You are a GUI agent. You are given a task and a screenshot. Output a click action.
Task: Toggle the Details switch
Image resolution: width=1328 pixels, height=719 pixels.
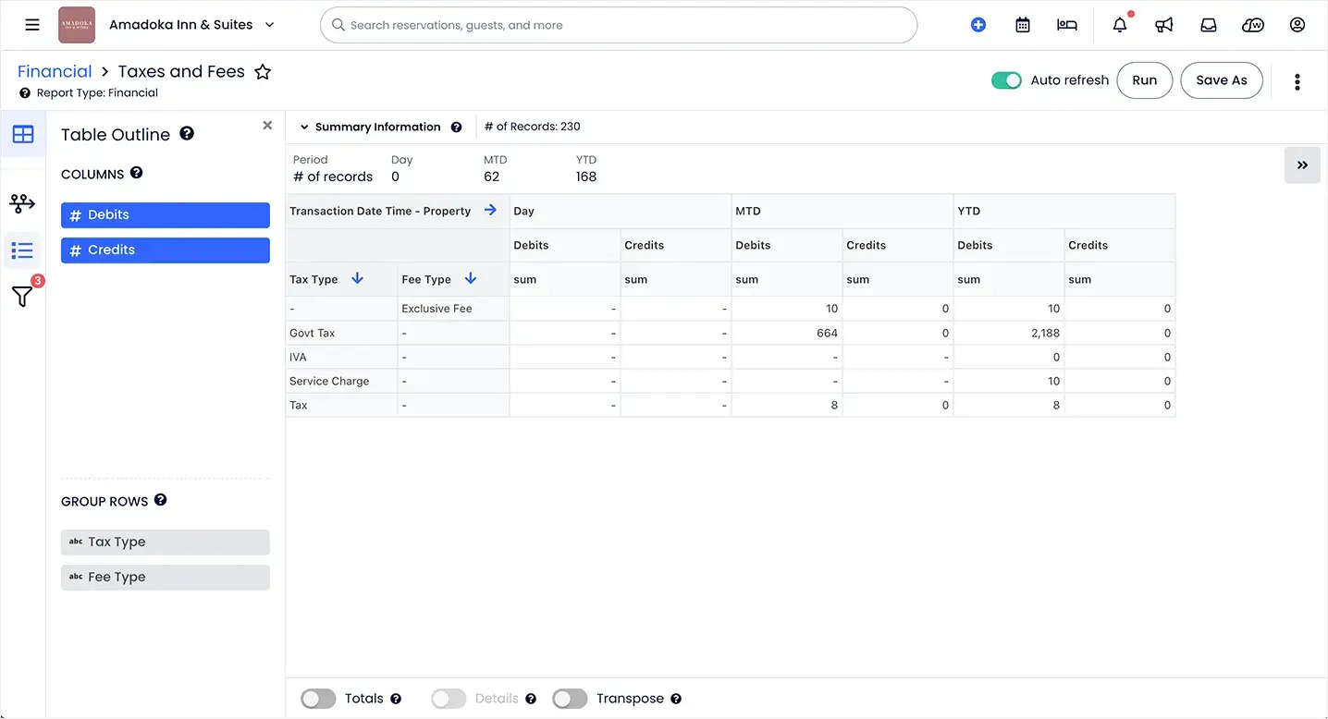tap(449, 699)
